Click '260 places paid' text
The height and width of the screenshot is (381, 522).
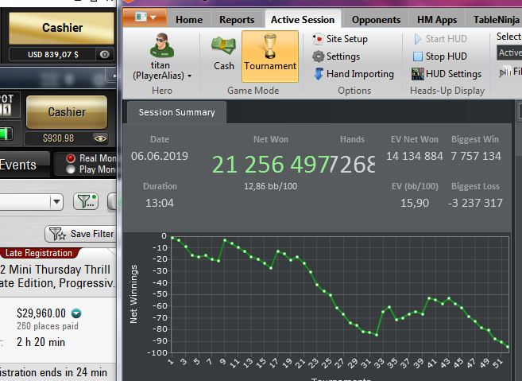pos(48,326)
